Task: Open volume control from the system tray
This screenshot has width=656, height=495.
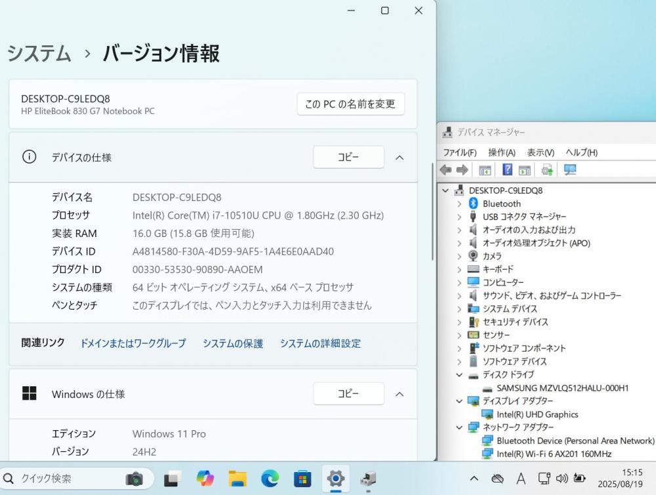Action: tap(562, 479)
